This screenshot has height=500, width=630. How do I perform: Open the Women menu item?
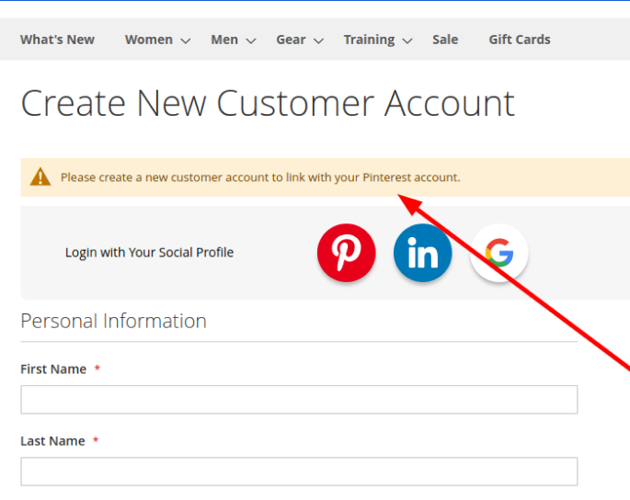149,40
